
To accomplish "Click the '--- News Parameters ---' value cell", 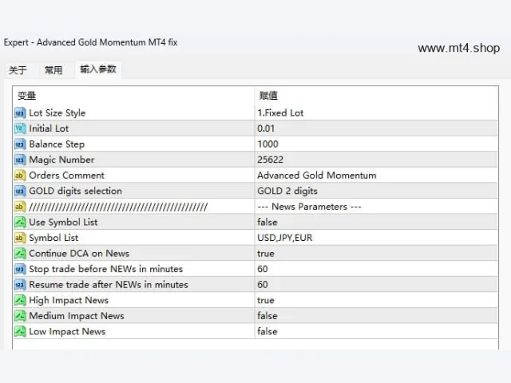I will [376, 207].
